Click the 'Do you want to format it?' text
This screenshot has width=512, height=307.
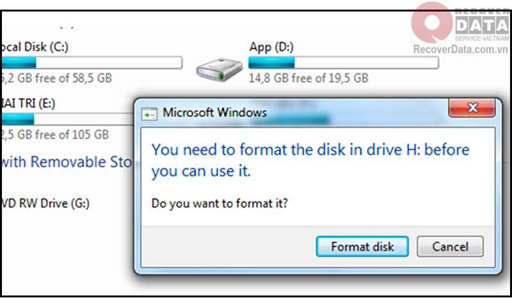pos(220,203)
